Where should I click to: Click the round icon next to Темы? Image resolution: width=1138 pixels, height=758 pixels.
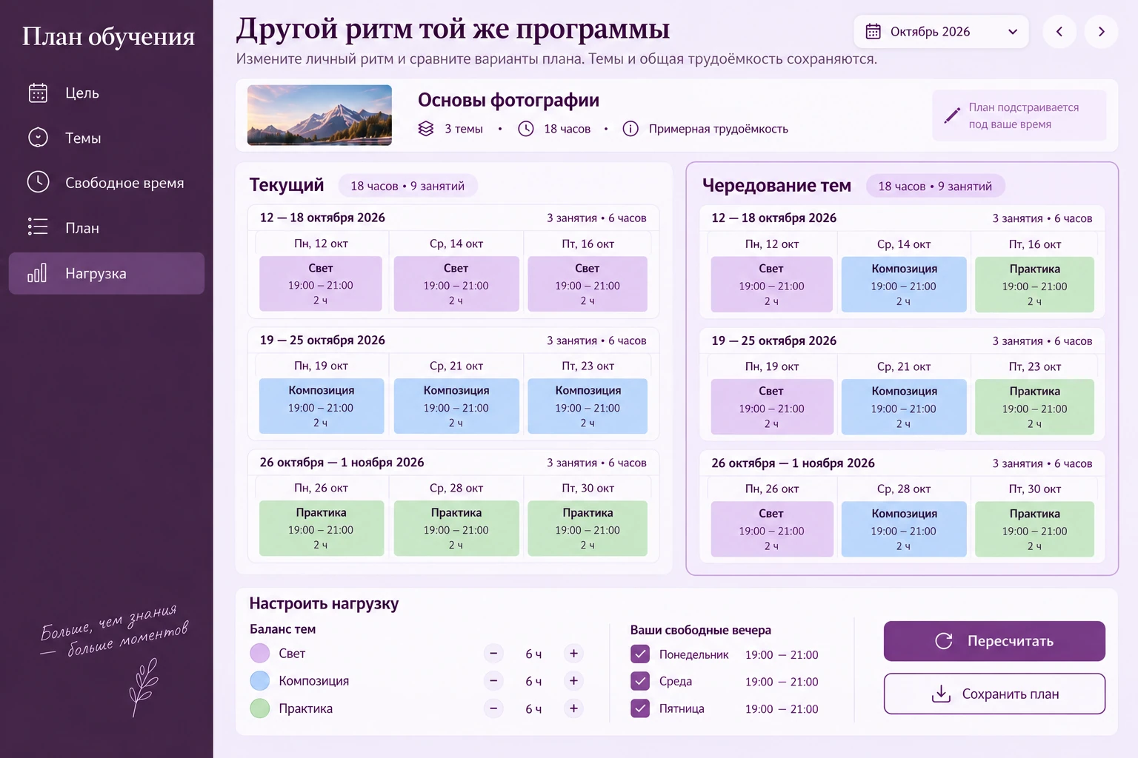(38, 138)
